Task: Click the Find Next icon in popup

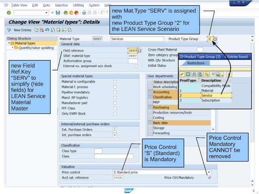Action: (x=200, y=74)
